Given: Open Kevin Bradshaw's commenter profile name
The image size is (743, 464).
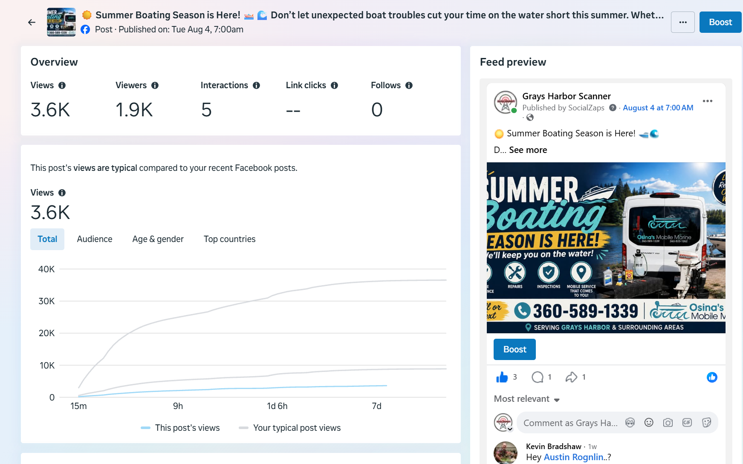Looking at the screenshot, I should [554, 446].
